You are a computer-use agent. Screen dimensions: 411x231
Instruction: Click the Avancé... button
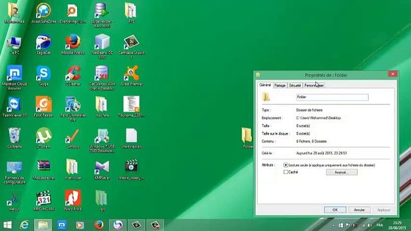click(x=342, y=173)
